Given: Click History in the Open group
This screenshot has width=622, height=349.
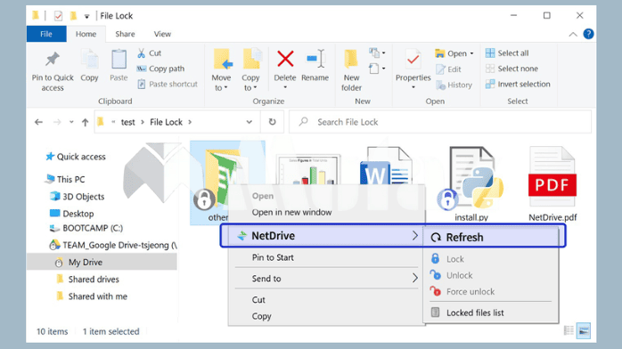Looking at the screenshot, I should 454,85.
